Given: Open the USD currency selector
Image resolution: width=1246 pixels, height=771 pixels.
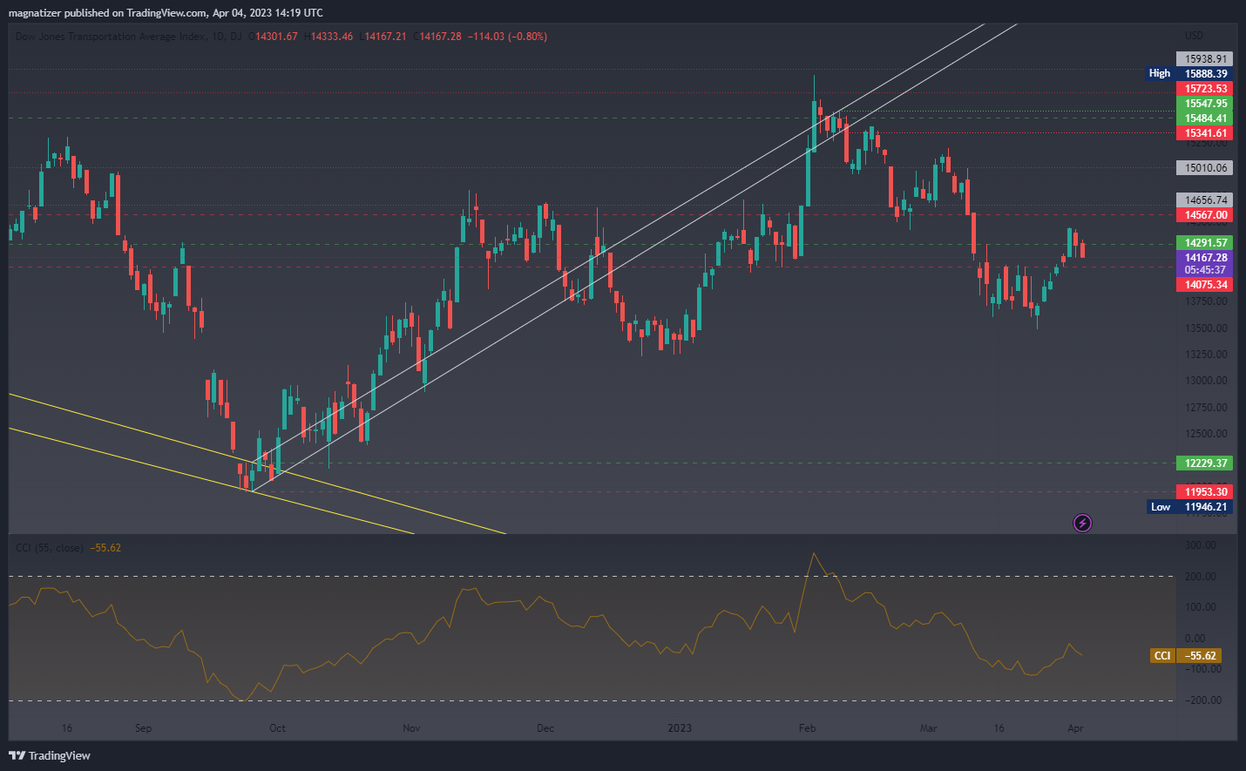Looking at the screenshot, I should tap(1194, 36).
